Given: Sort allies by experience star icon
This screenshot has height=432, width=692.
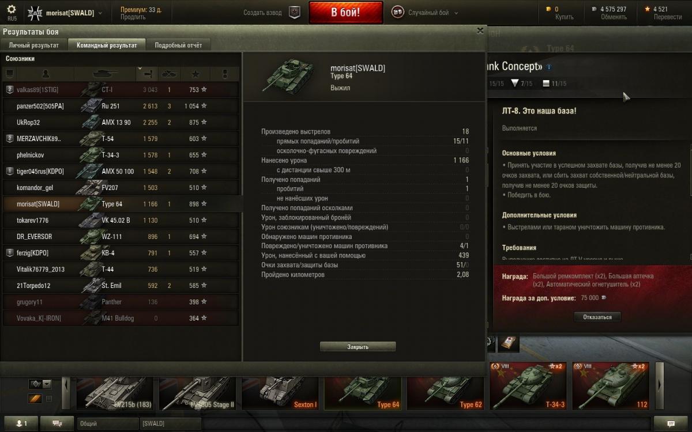Looking at the screenshot, I should coord(195,74).
